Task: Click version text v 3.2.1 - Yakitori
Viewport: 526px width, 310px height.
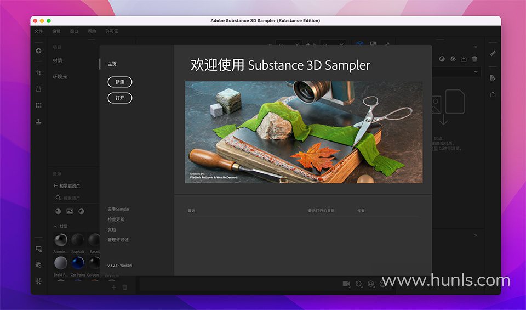Action: (x=120, y=266)
